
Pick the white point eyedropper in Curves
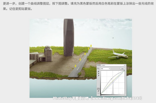[x=98, y=76]
